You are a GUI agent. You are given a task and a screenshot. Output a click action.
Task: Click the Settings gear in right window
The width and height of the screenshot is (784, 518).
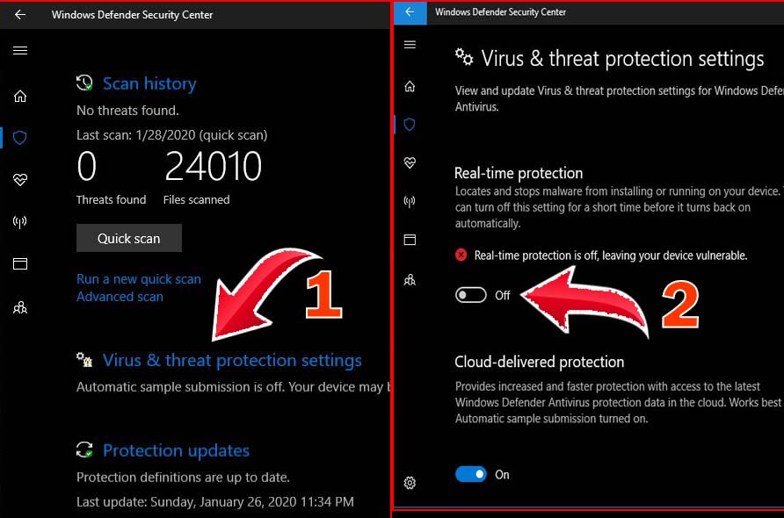pos(410,483)
